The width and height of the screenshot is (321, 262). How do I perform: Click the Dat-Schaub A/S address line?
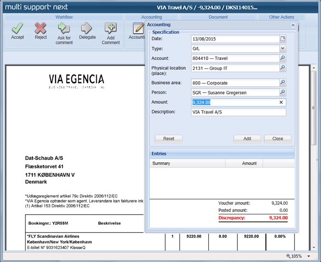click(44, 158)
